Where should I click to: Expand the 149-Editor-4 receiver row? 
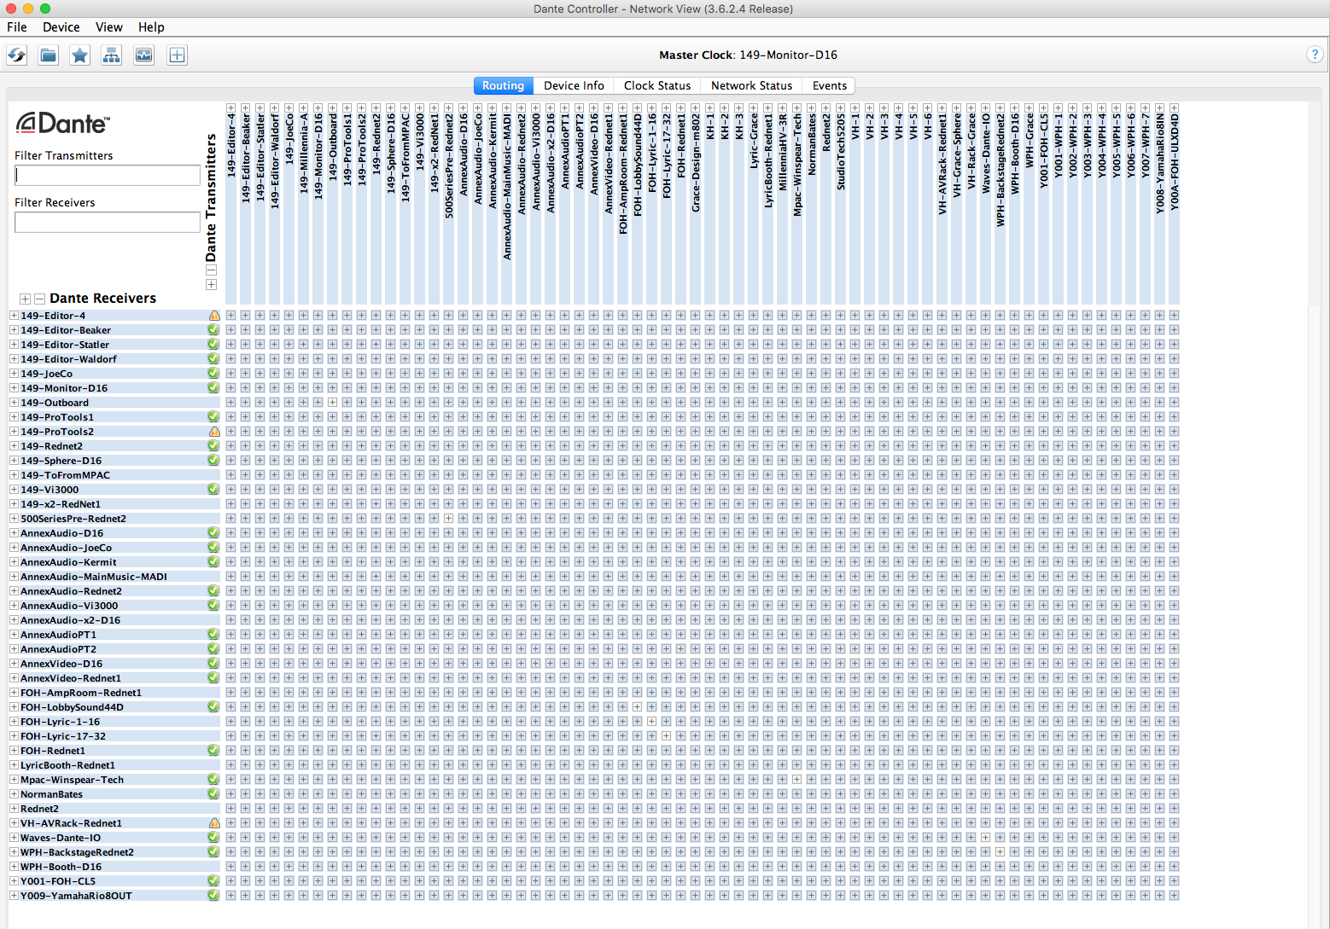tap(14, 316)
